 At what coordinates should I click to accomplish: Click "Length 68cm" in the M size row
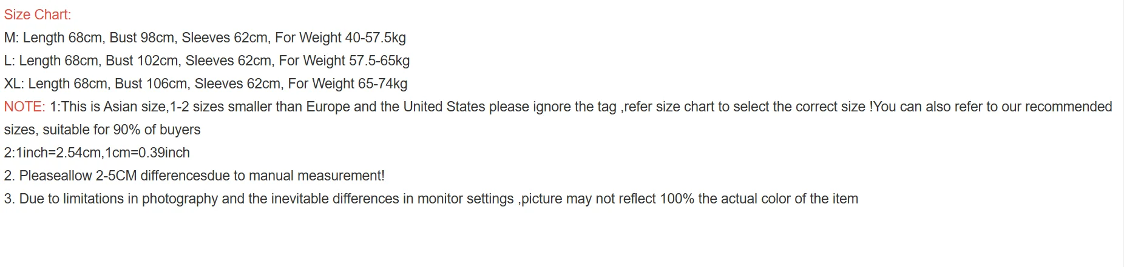pyautogui.click(x=63, y=38)
